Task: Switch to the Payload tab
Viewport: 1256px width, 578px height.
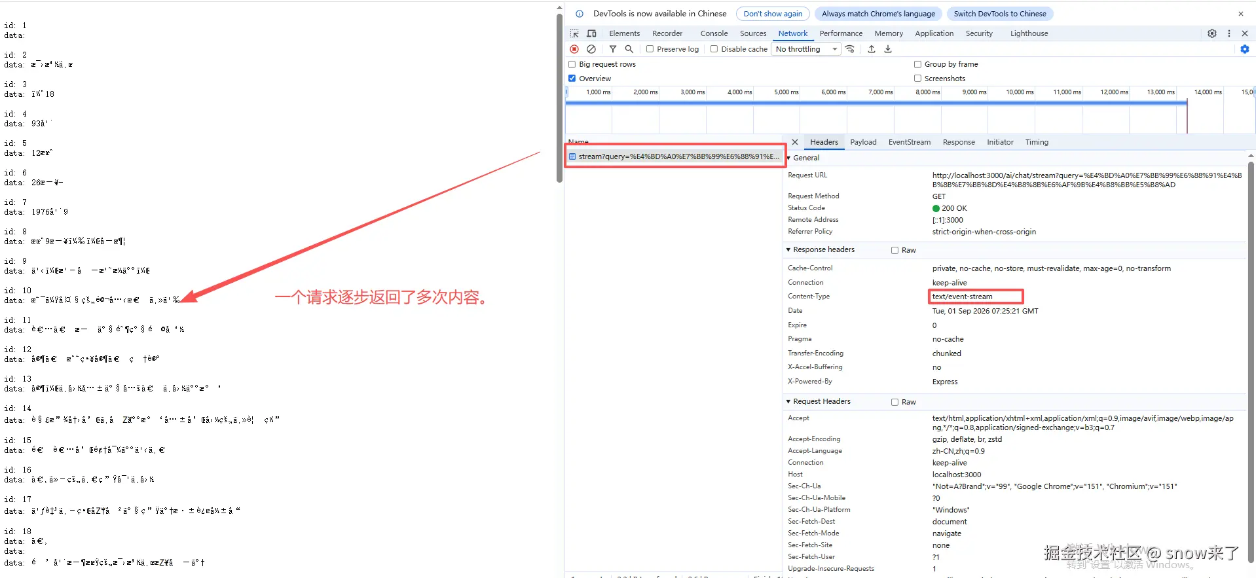Action: pyautogui.click(x=863, y=142)
